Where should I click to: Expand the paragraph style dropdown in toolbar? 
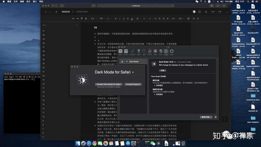94,19
